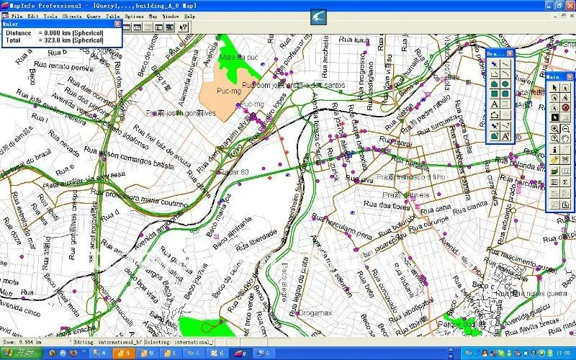
Task: Click the Editing layer status bar field
Action: pos(108,342)
